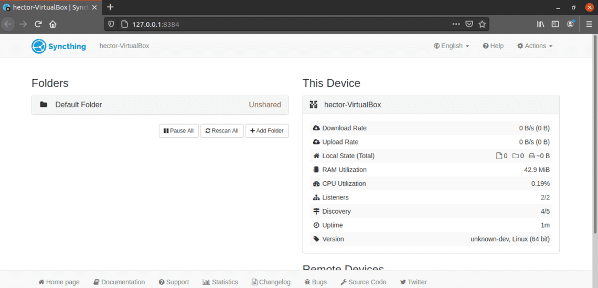This screenshot has width=598, height=288.
Task: Click the 4/5 Discovery value
Action: point(544,212)
